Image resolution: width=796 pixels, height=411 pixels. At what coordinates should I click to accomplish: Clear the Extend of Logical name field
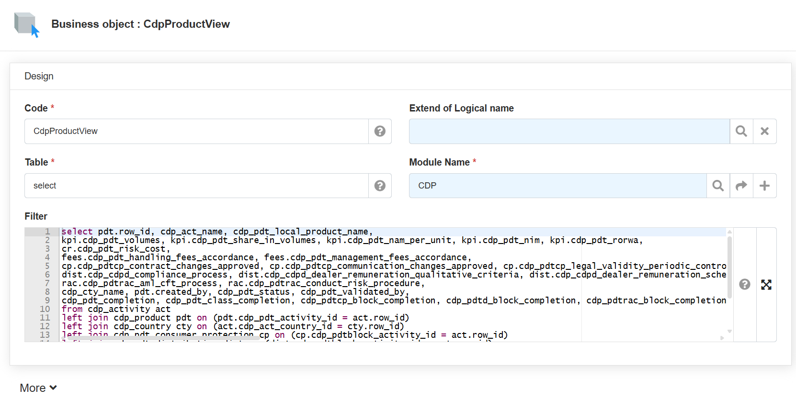(764, 131)
